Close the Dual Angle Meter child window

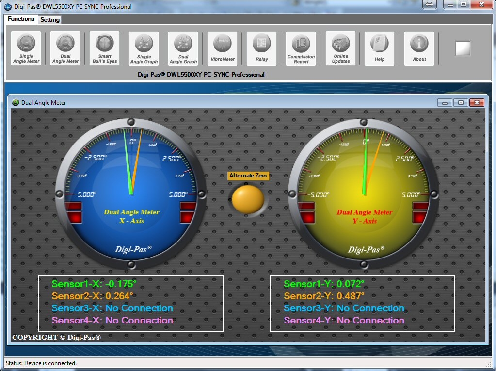click(477, 103)
